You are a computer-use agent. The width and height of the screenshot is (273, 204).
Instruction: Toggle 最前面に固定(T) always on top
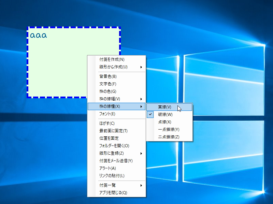[116, 131]
